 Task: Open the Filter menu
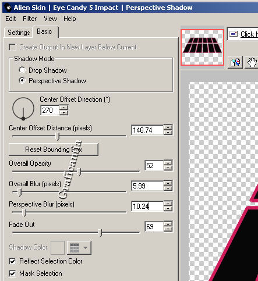tap(30, 19)
